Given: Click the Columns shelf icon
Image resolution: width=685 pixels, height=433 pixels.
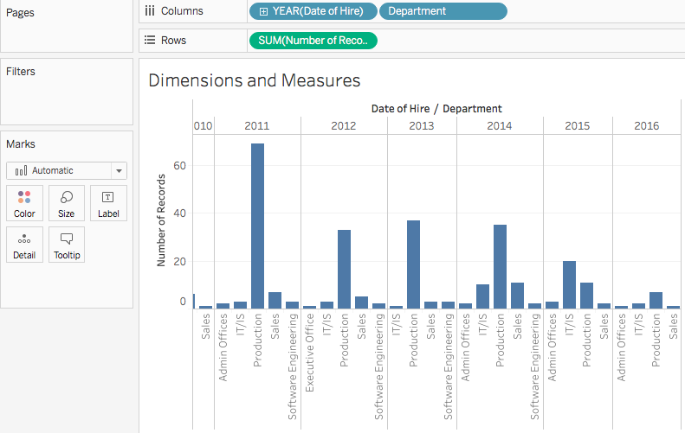Looking at the screenshot, I should point(150,11).
